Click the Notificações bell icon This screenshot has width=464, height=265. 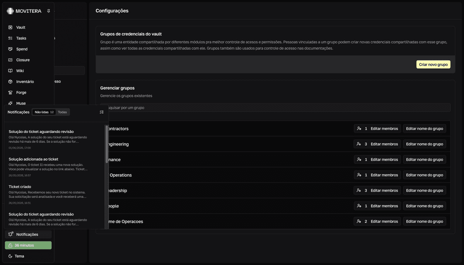(x=10, y=234)
